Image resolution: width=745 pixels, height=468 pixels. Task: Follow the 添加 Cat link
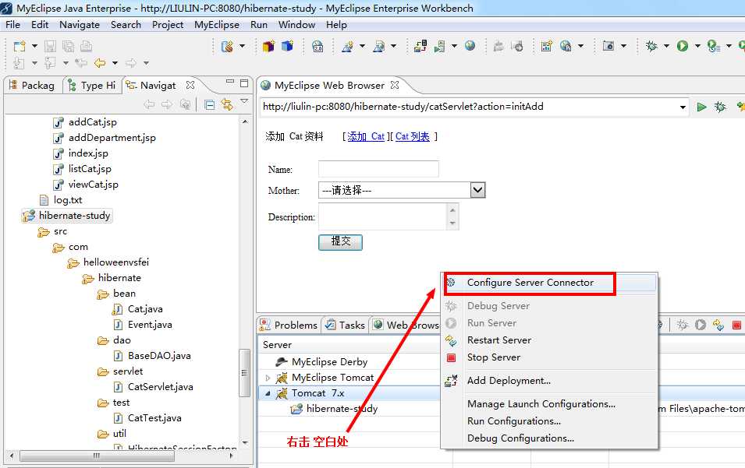pos(366,136)
